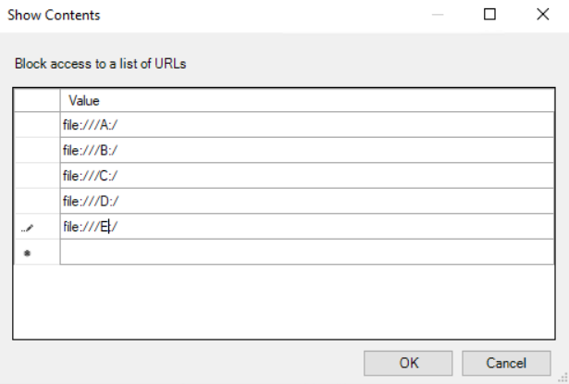Click the resize grip in dialog corner

coord(563,378)
